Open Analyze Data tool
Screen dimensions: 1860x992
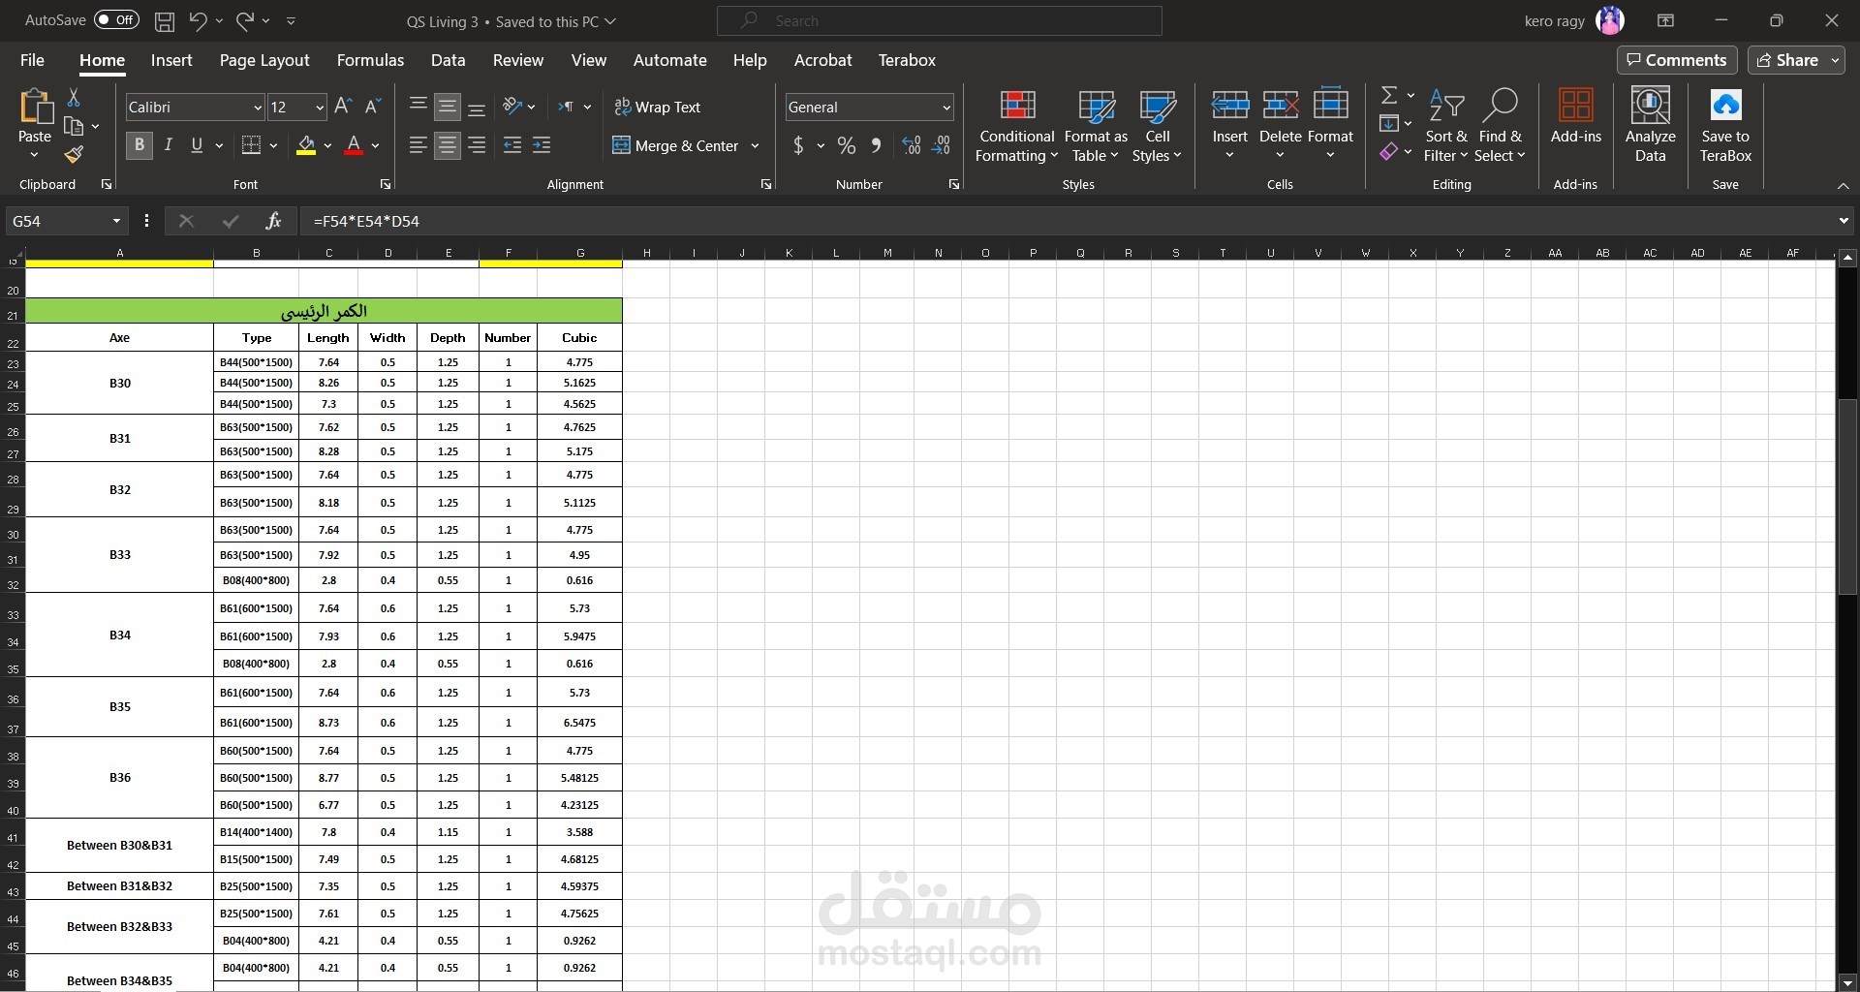pyautogui.click(x=1650, y=125)
